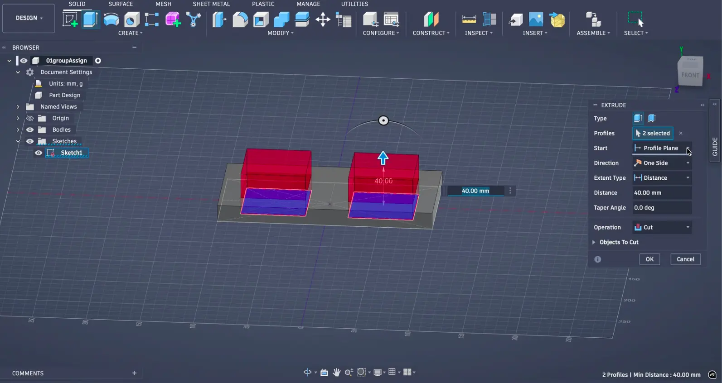Screen dimensions: 722x383
Task: Select the Insert Derive icon
Action: (515, 19)
